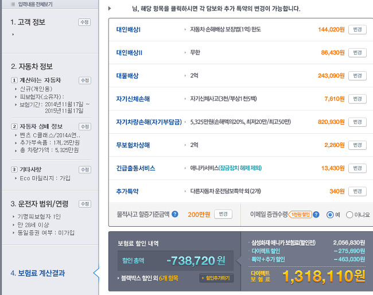373x295 pixels.
Task: Click the 동일증권 여부 : 미가입 row
Action: [46, 232]
